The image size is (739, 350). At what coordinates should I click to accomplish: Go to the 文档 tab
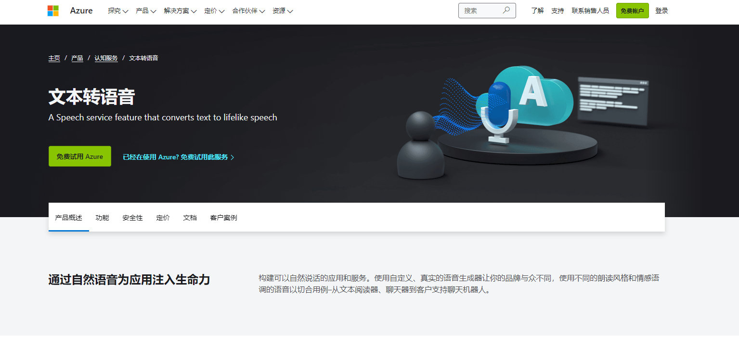[190, 218]
